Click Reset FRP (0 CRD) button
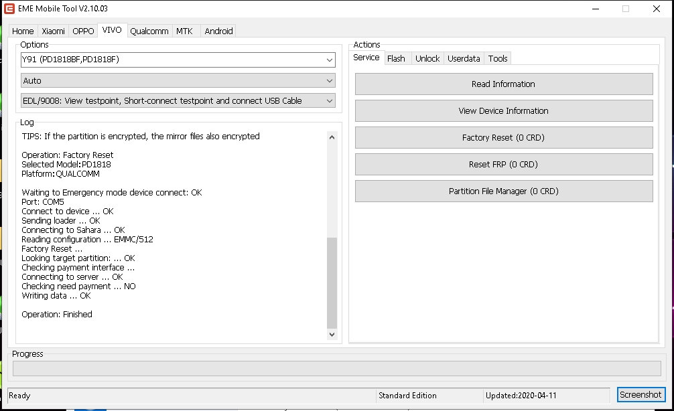This screenshot has width=674, height=411. (x=503, y=165)
